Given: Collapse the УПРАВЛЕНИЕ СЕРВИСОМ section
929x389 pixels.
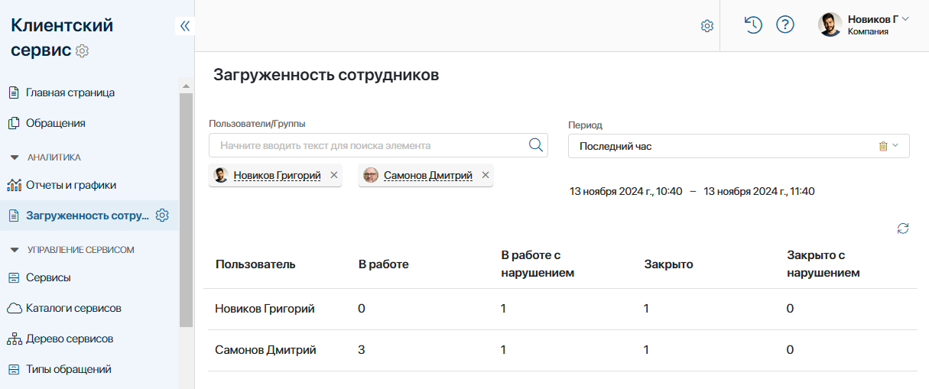Looking at the screenshot, I should (x=15, y=250).
